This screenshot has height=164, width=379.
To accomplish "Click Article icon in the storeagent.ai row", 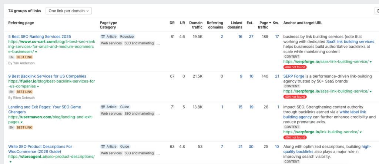I will point(103,147).
